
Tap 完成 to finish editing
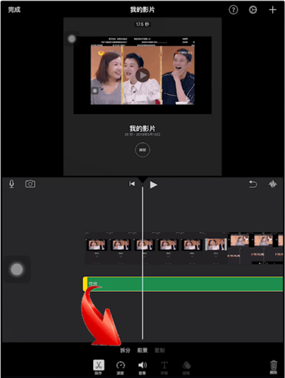(x=14, y=10)
